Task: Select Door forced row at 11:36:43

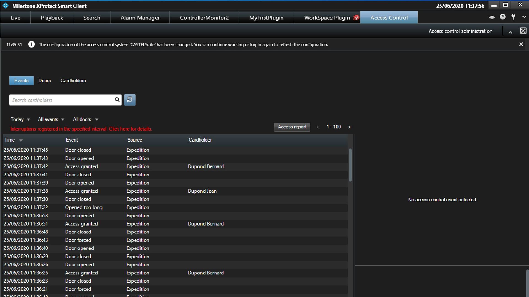Action: (175, 240)
